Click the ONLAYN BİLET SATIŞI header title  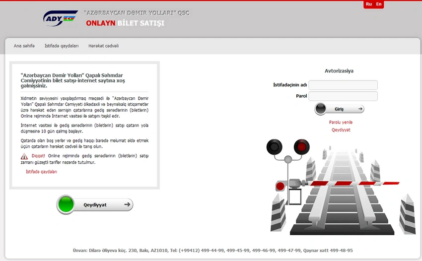click(x=125, y=23)
